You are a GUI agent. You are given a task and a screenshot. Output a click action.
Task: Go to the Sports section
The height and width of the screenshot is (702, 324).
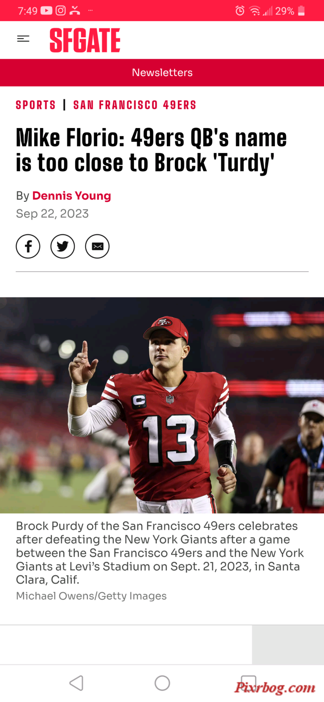[36, 105]
